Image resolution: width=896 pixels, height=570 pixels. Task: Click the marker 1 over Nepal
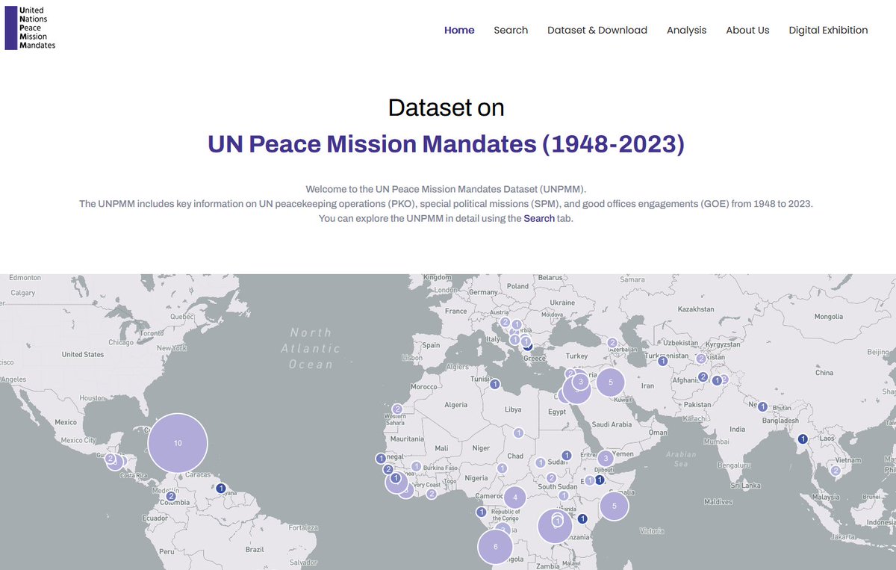point(762,407)
